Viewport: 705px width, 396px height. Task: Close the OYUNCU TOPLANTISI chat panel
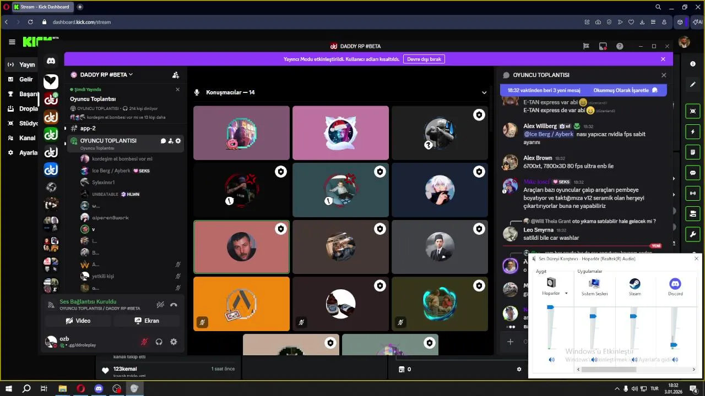[x=664, y=75]
